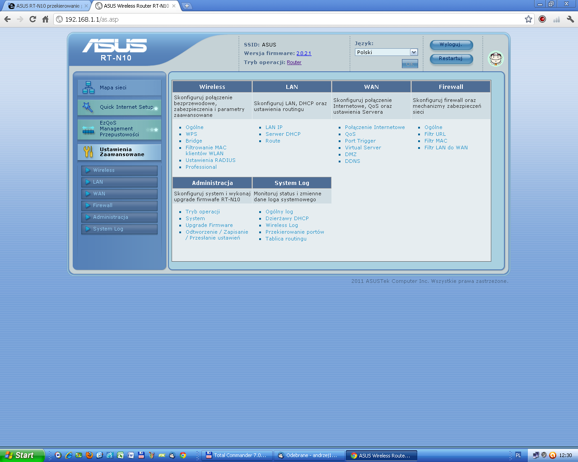578x462 pixels.
Task: Open firmware version 2.0.2.1 link
Action: point(303,53)
